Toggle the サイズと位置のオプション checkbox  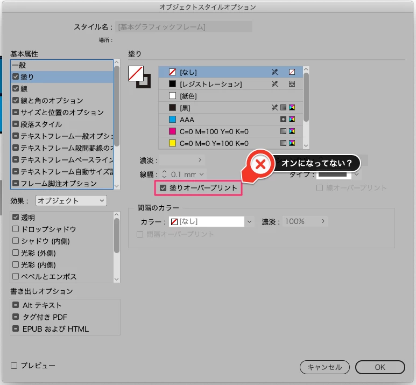tap(16, 113)
